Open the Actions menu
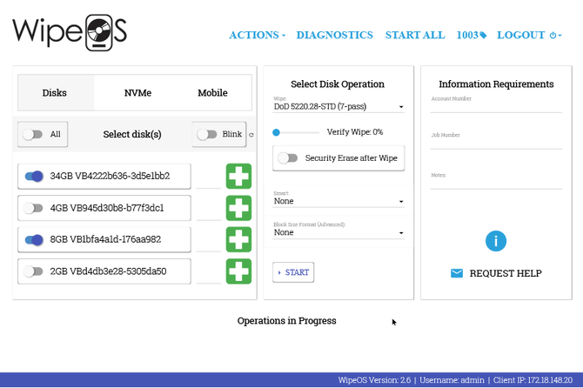 [257, 36]
